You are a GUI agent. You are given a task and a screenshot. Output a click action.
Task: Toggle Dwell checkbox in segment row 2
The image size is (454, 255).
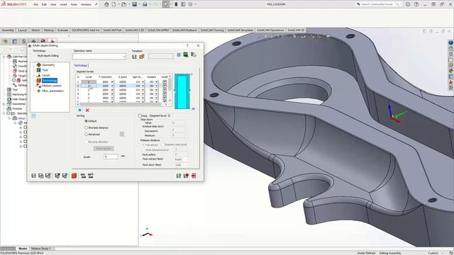click(165, 86)
